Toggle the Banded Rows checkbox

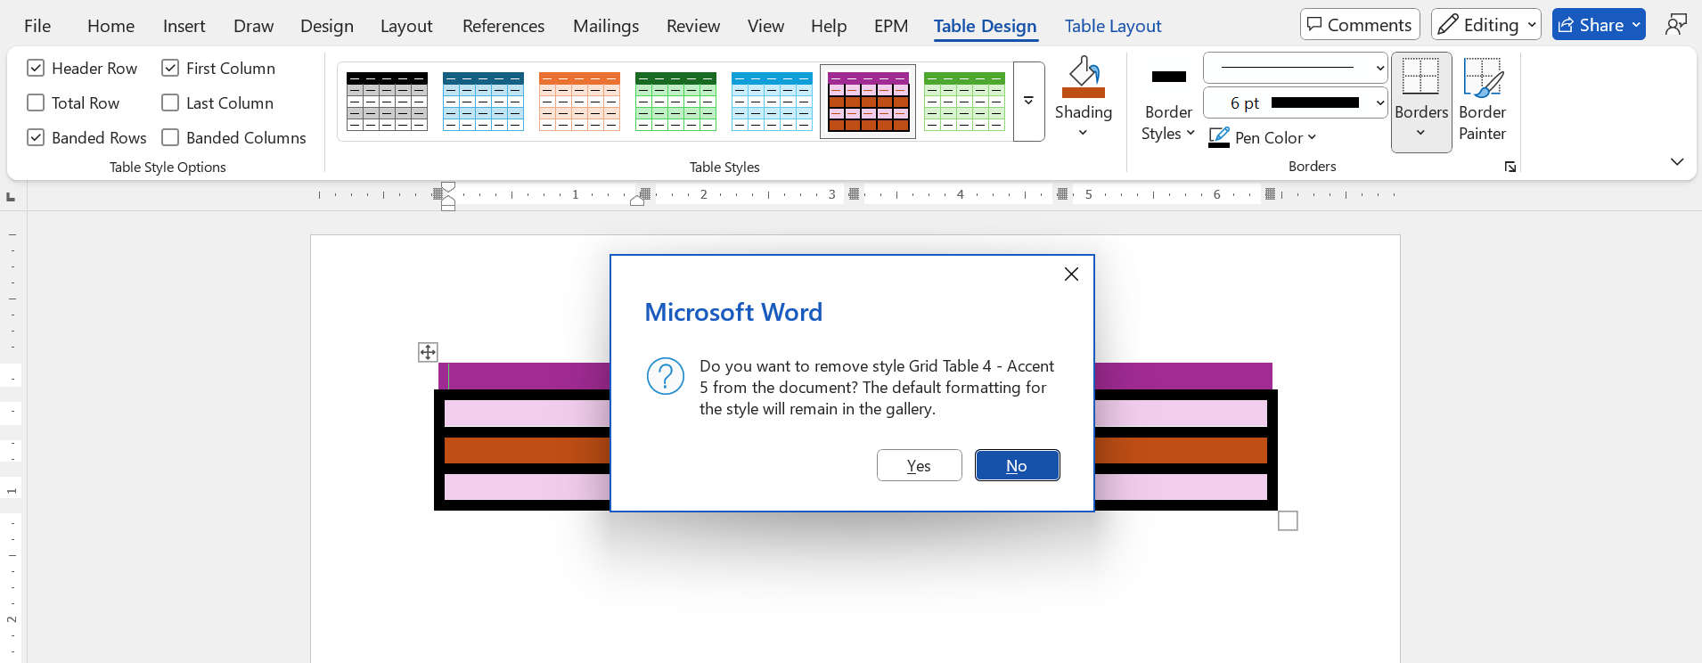pyautogui.click(x=36, y=137)
